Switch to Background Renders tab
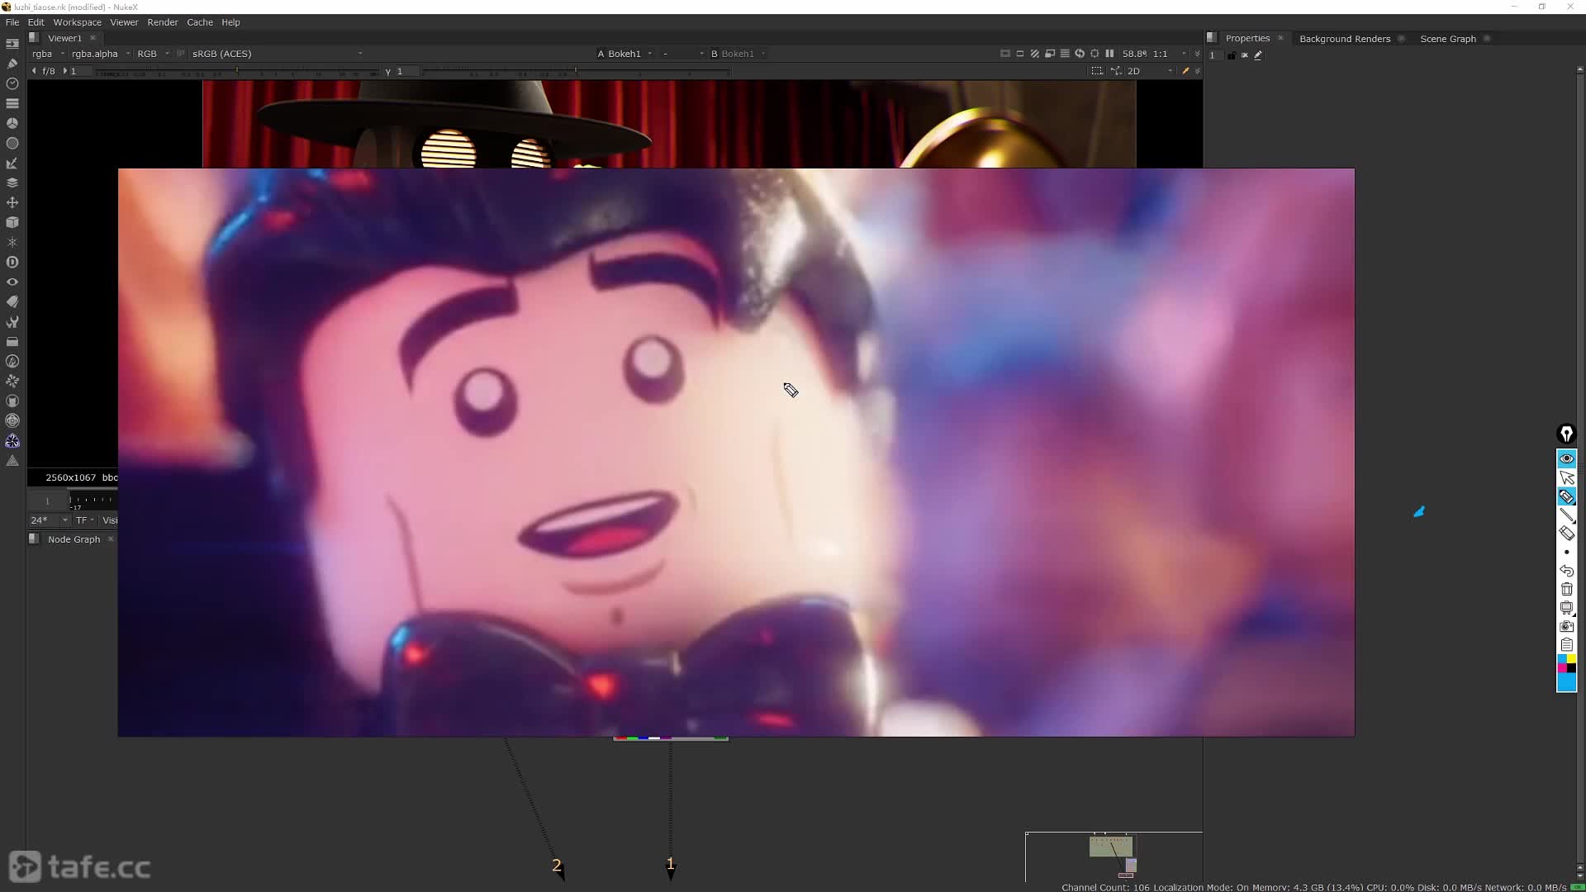 (1345, 38)
